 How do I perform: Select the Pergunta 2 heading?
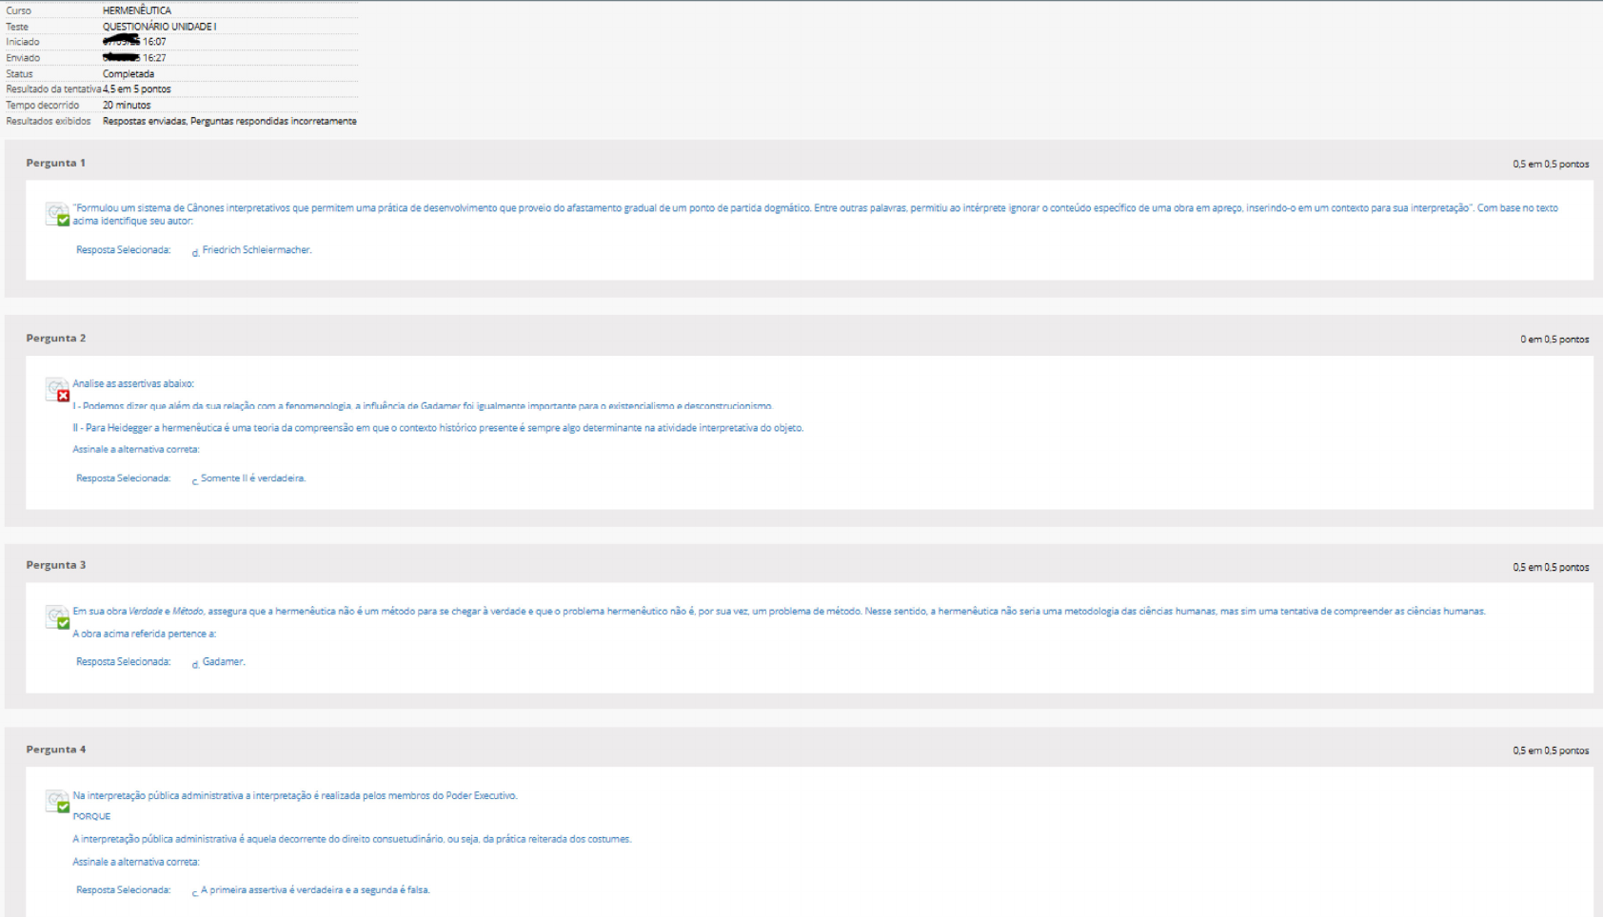tap(55, 338)
